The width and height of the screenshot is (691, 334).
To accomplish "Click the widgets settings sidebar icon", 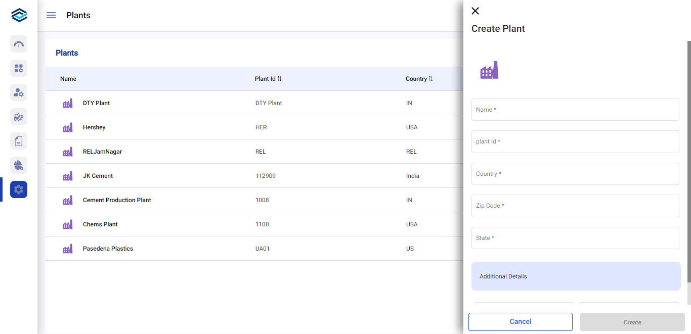I will (x=19, y=68).
